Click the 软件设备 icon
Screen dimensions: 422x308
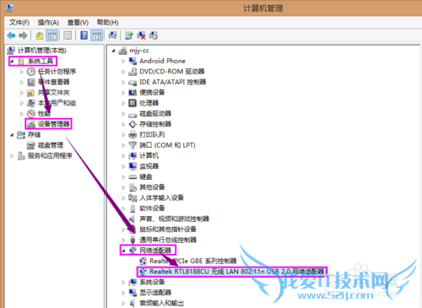133,208
